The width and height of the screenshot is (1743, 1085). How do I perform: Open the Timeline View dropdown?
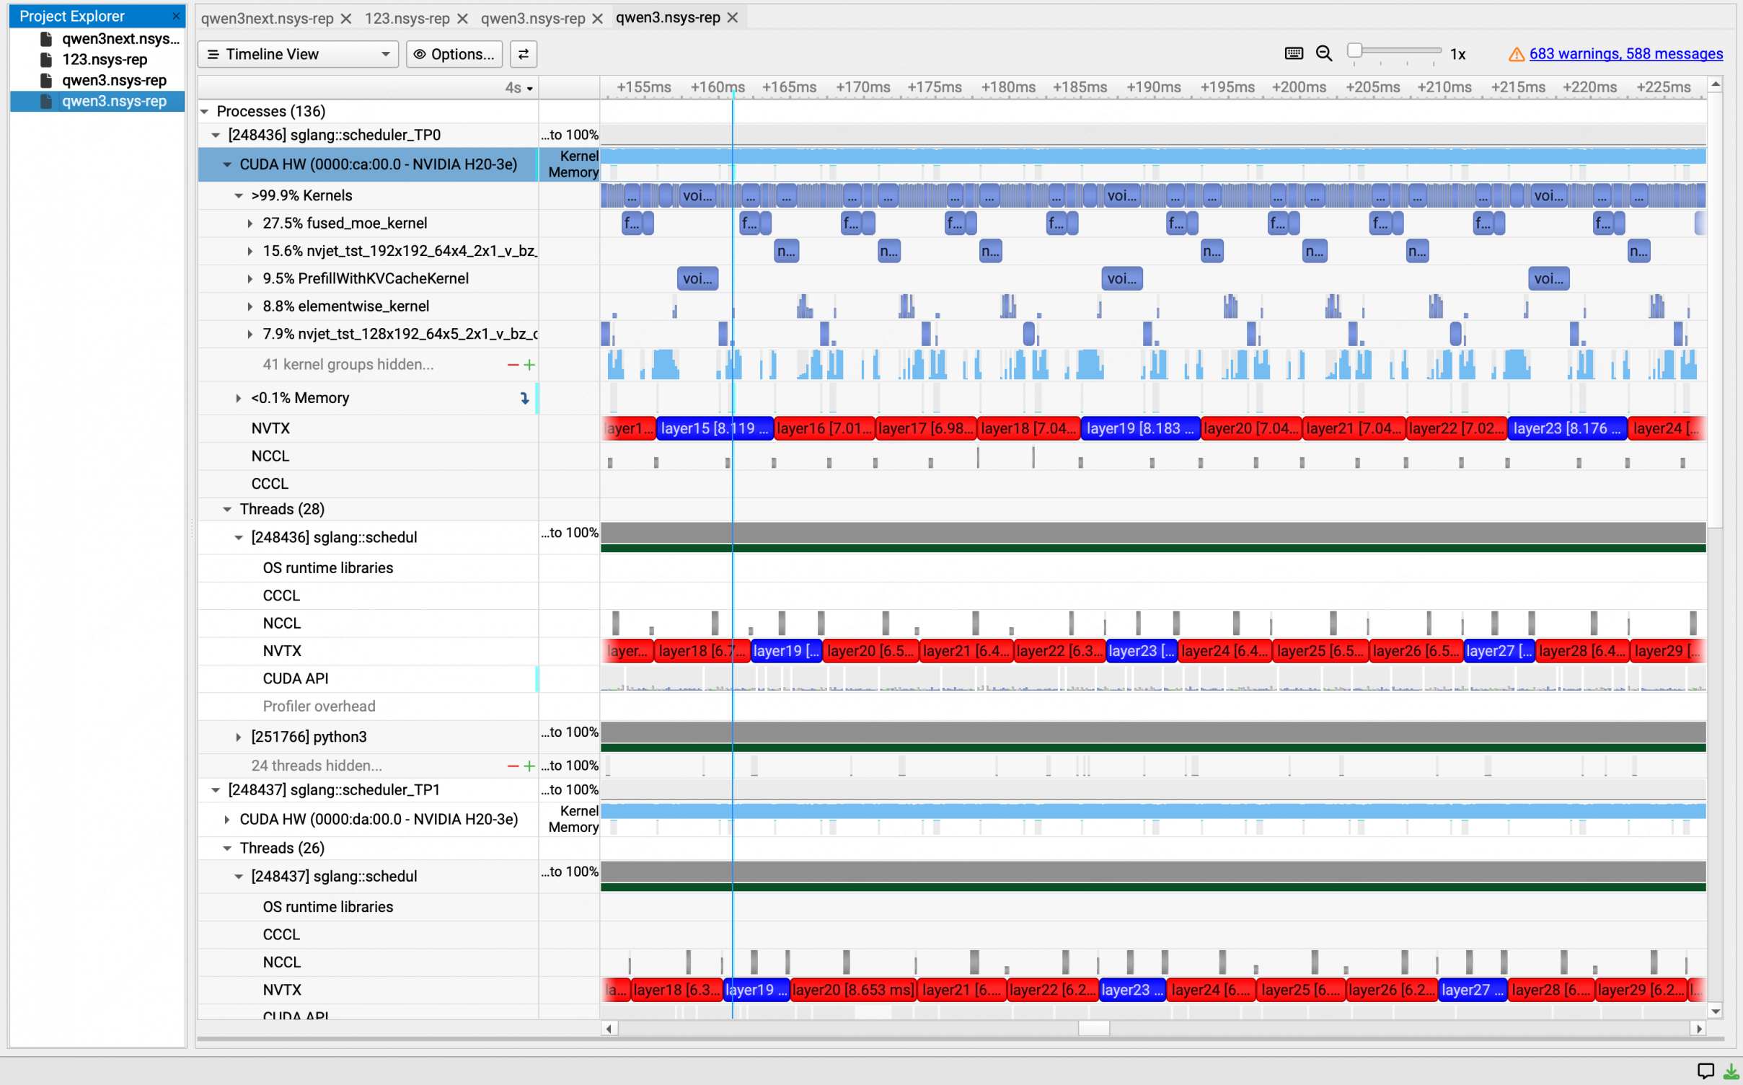click(x=298, y=54)
